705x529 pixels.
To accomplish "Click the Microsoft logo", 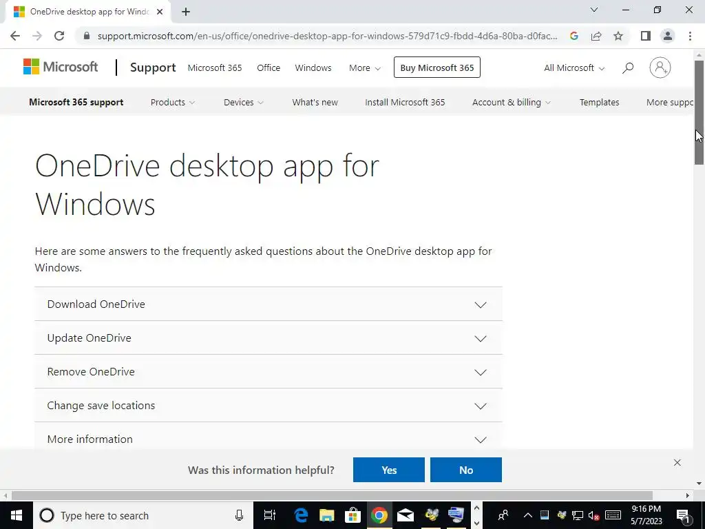I will pyautogui.click(x=61, y=67).
